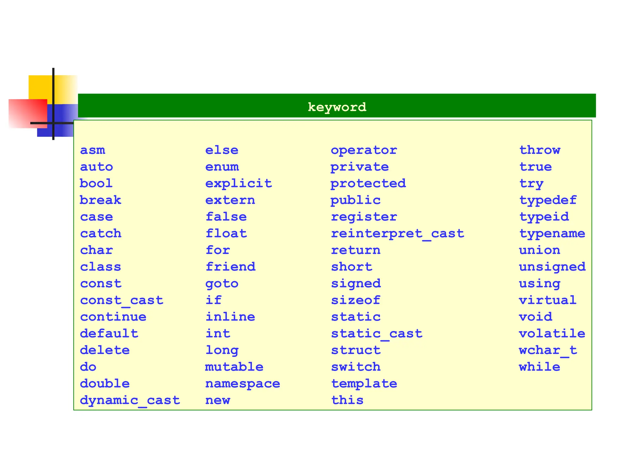The image size is (627, 470).
Task: Select the keyword 'bool'
Action: tap(96, 183)
